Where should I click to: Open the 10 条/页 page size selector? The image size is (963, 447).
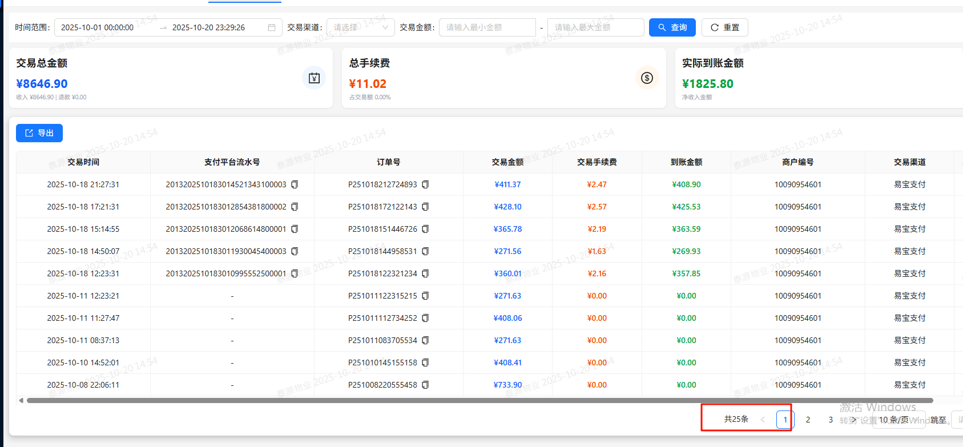898,420
